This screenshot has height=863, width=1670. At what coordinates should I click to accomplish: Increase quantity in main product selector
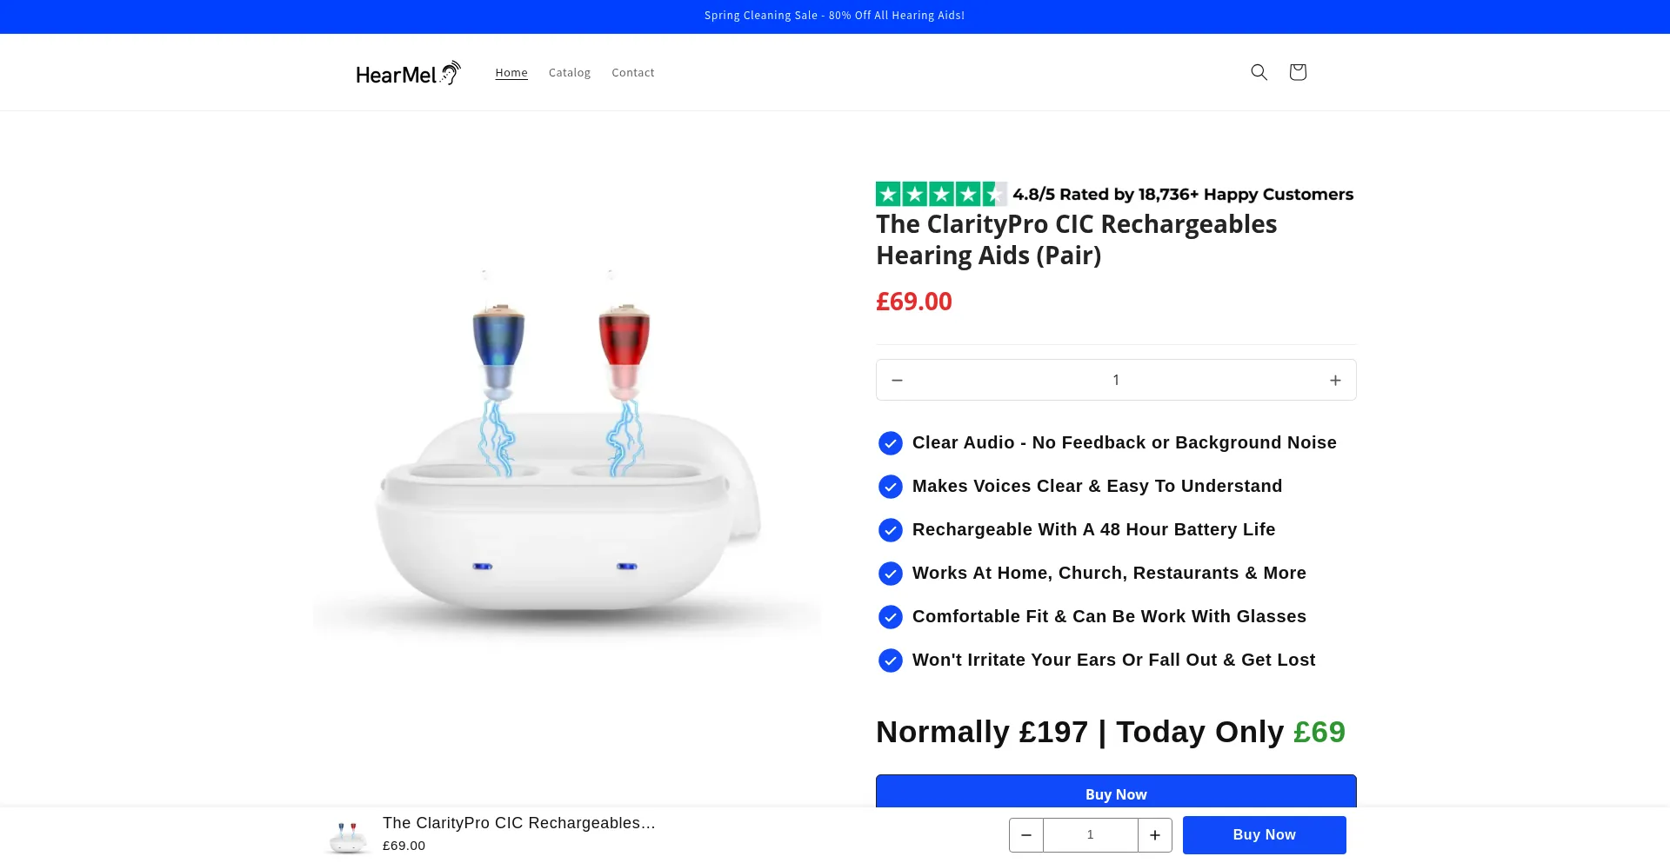pyautogui.click(x=1335, y=380)
